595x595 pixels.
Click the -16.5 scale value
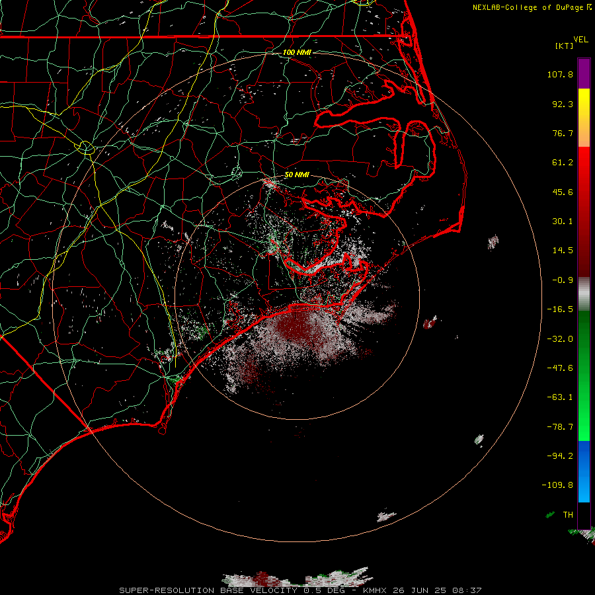click(560, 309)
